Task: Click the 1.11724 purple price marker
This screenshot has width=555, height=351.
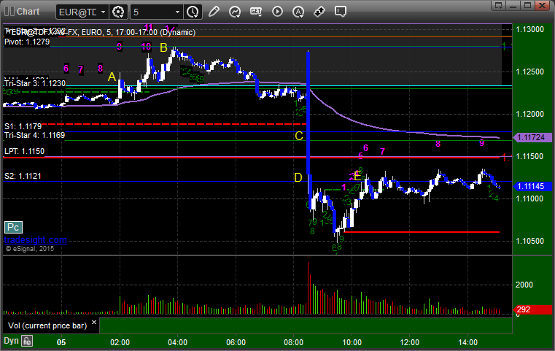Action: point(532,137)
